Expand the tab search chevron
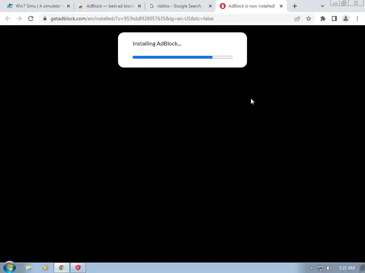365x273 pixels. coord(322,6)
